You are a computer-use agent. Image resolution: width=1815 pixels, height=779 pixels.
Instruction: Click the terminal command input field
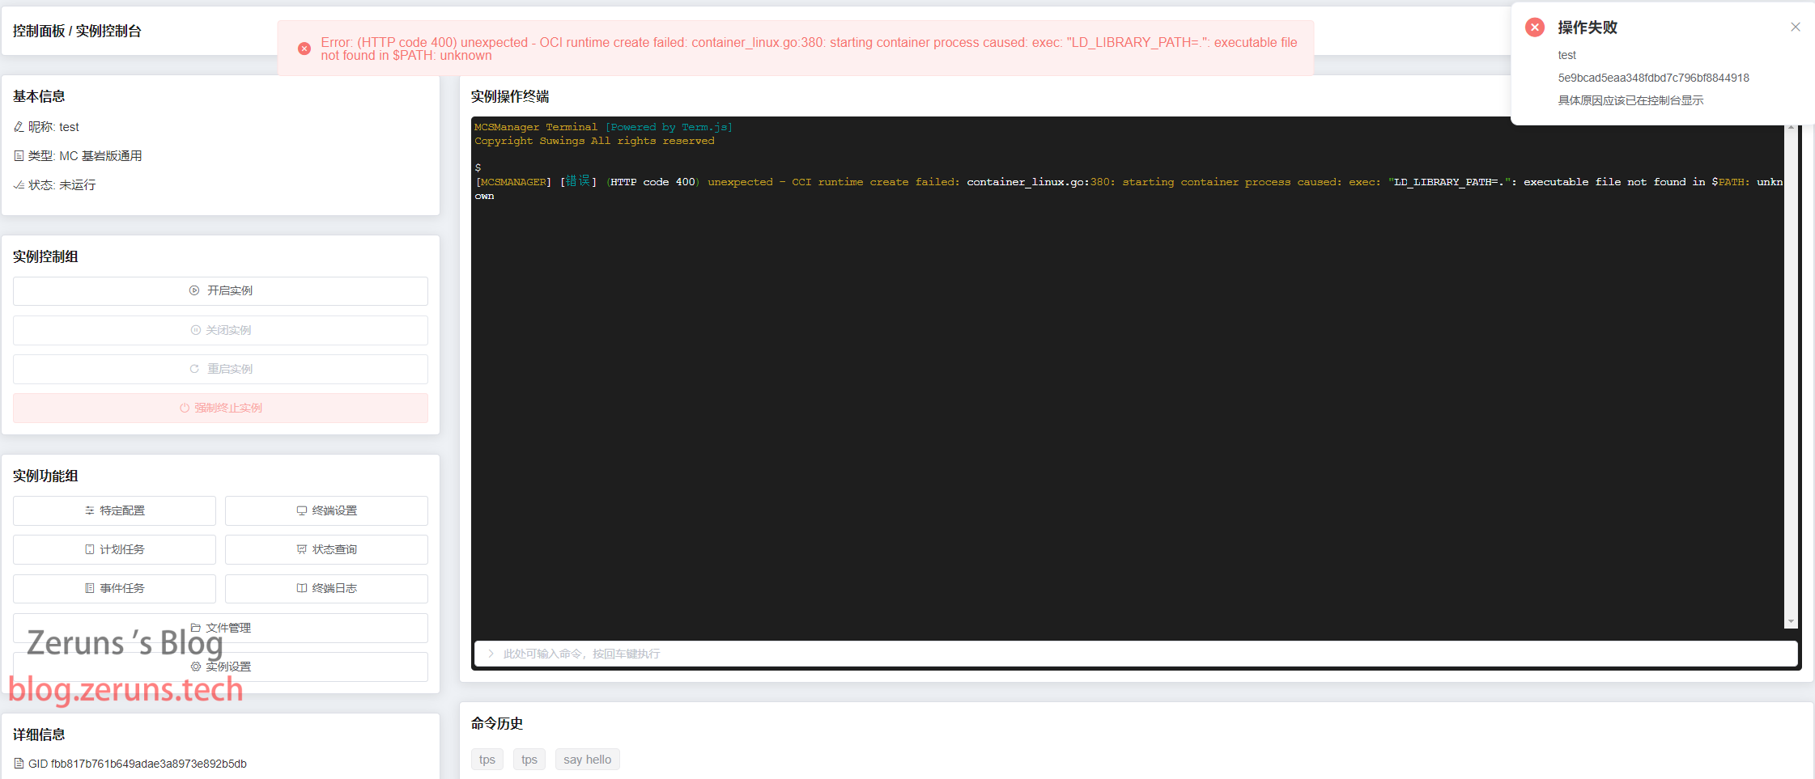(1133, 654)
